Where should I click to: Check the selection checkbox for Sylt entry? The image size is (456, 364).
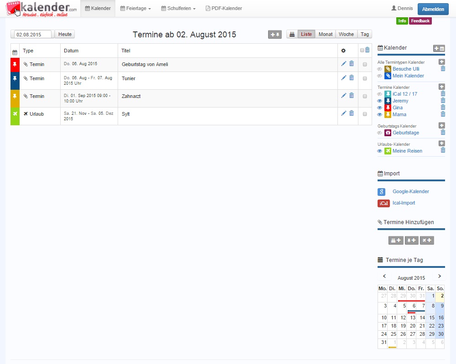click(x=365, y=114)
